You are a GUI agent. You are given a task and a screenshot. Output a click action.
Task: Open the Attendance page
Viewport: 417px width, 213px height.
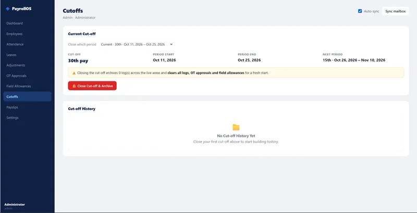(x=27, y=44)
